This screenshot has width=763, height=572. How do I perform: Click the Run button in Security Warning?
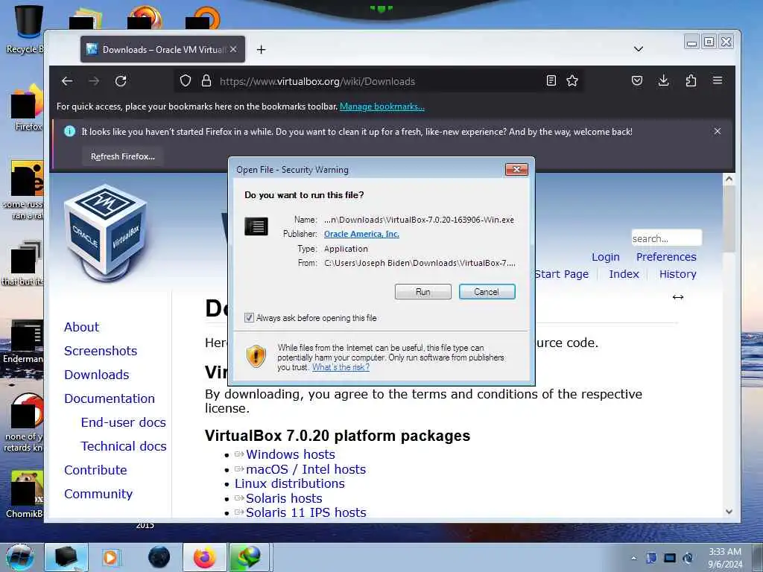point(423,292)
